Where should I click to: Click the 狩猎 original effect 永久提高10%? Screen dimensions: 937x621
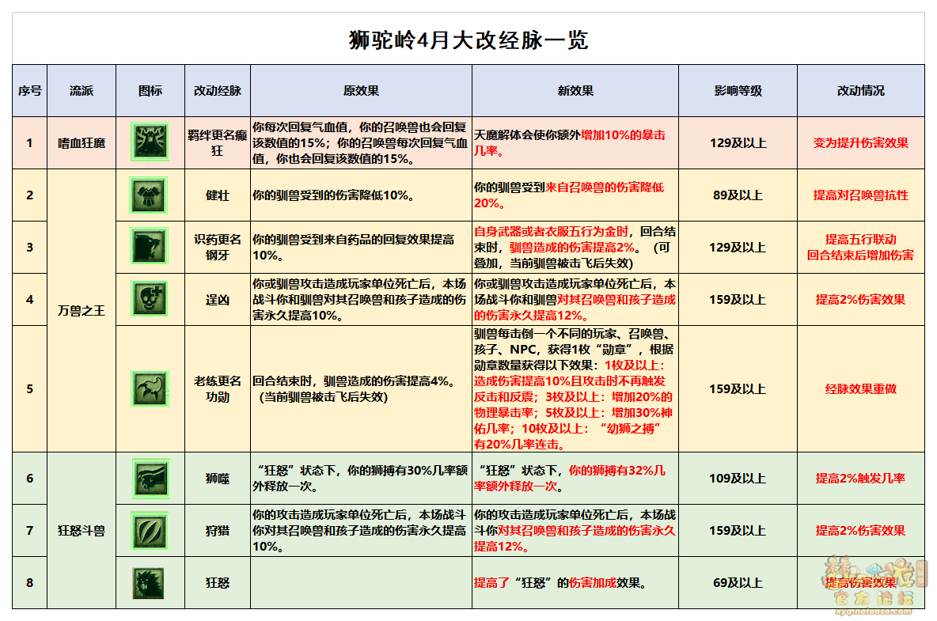click(359, 530)
